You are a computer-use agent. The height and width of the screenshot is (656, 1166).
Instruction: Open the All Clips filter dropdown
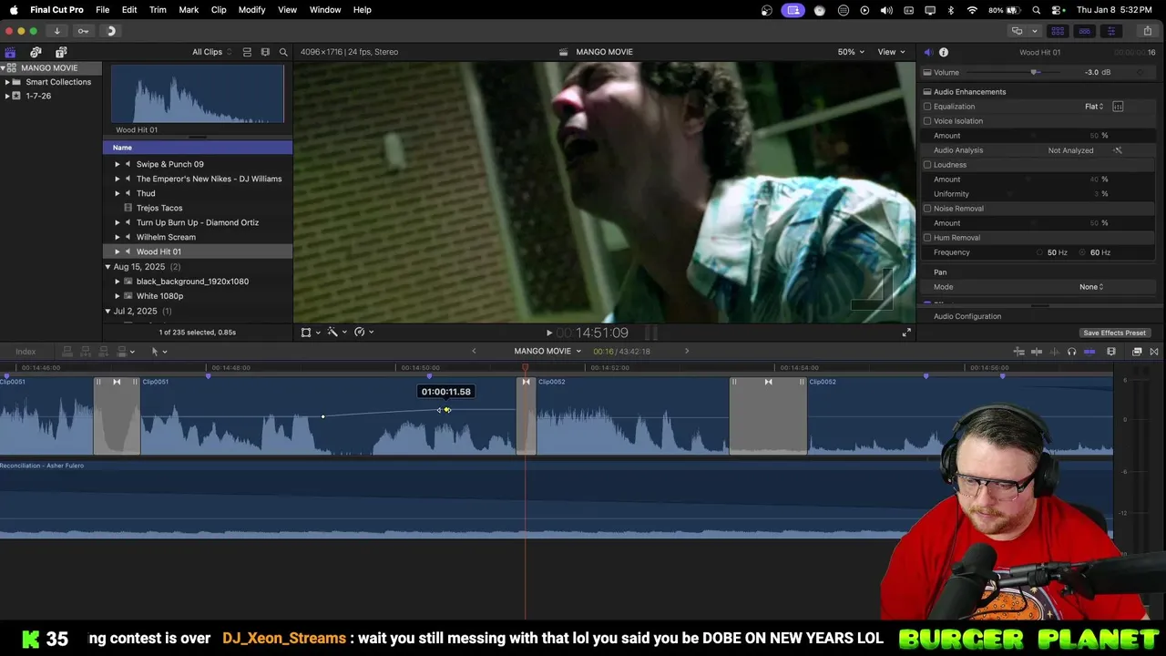pos(211,52)
